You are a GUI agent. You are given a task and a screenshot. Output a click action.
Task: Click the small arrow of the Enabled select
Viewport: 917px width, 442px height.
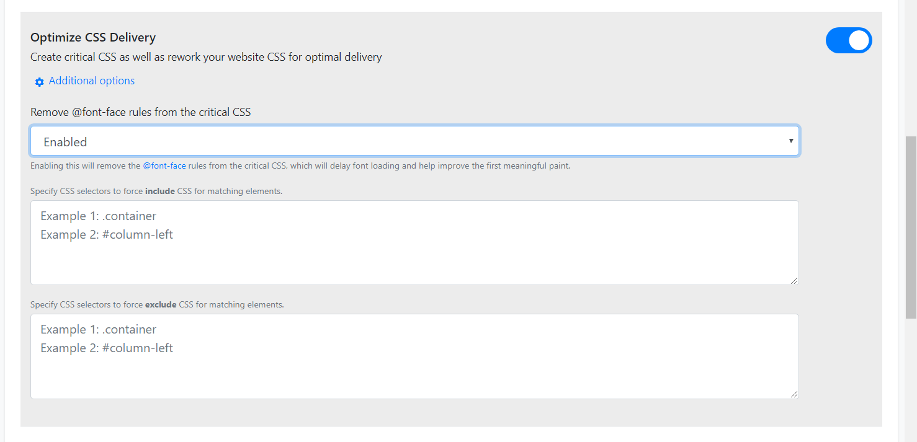click(x=791, y=141)
